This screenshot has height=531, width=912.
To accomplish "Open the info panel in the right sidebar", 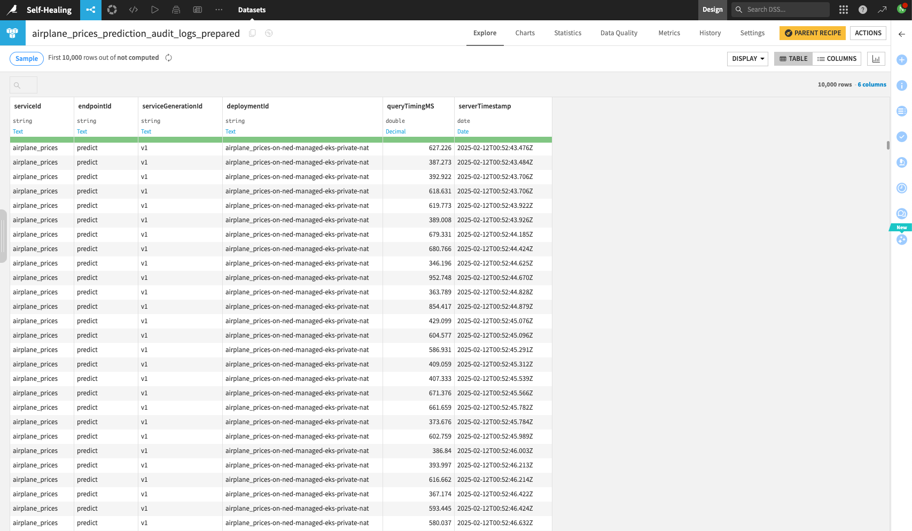I will [x=901, y=85].
